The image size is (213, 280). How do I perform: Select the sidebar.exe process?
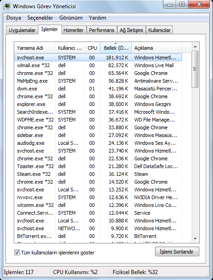pos(98,135)
